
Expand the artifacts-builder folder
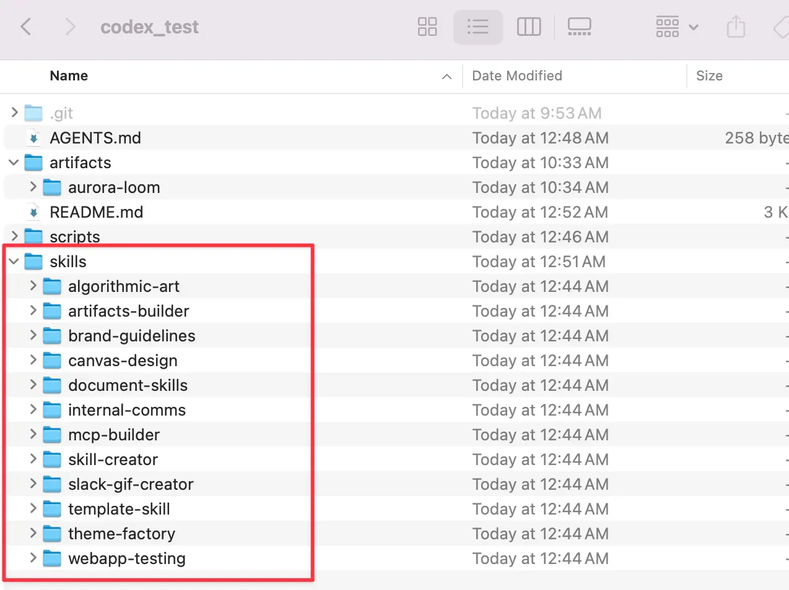point(33,310)
